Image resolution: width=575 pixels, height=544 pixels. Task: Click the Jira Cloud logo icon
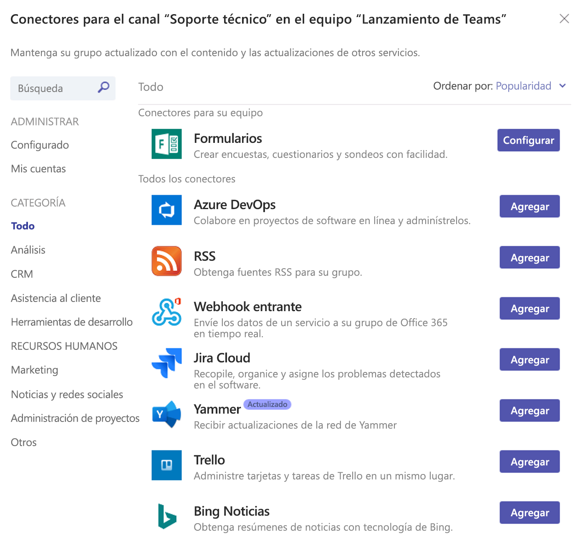point(166,363)
